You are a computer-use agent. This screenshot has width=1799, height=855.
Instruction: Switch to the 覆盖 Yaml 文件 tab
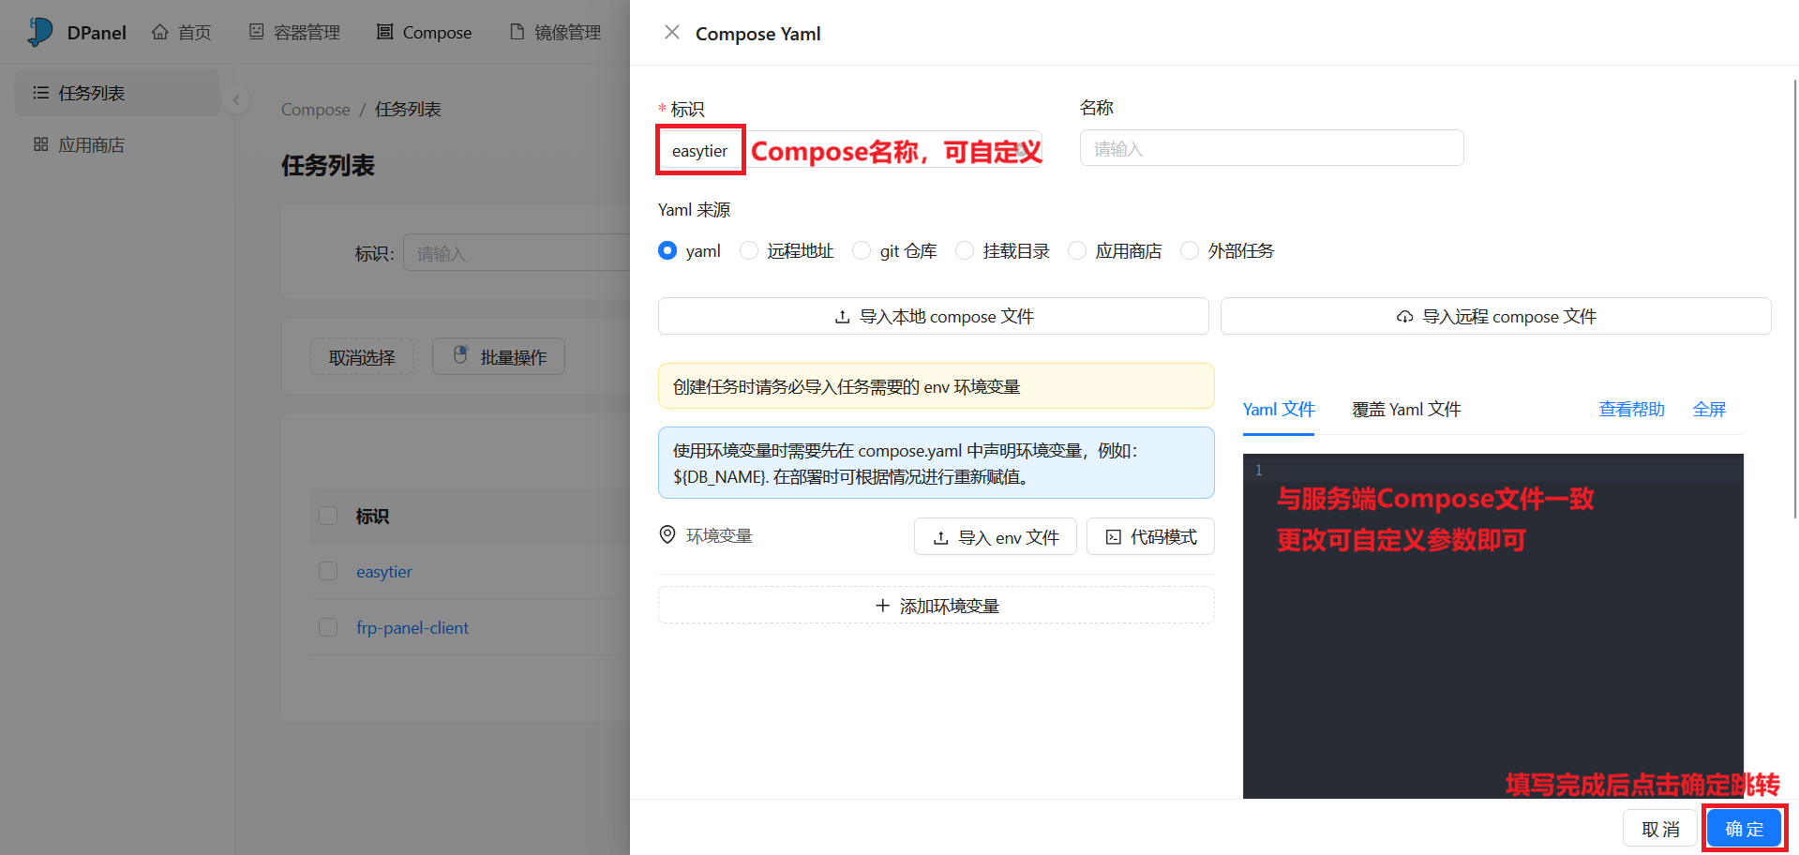pyautogui.click(x=1406, y=410)
